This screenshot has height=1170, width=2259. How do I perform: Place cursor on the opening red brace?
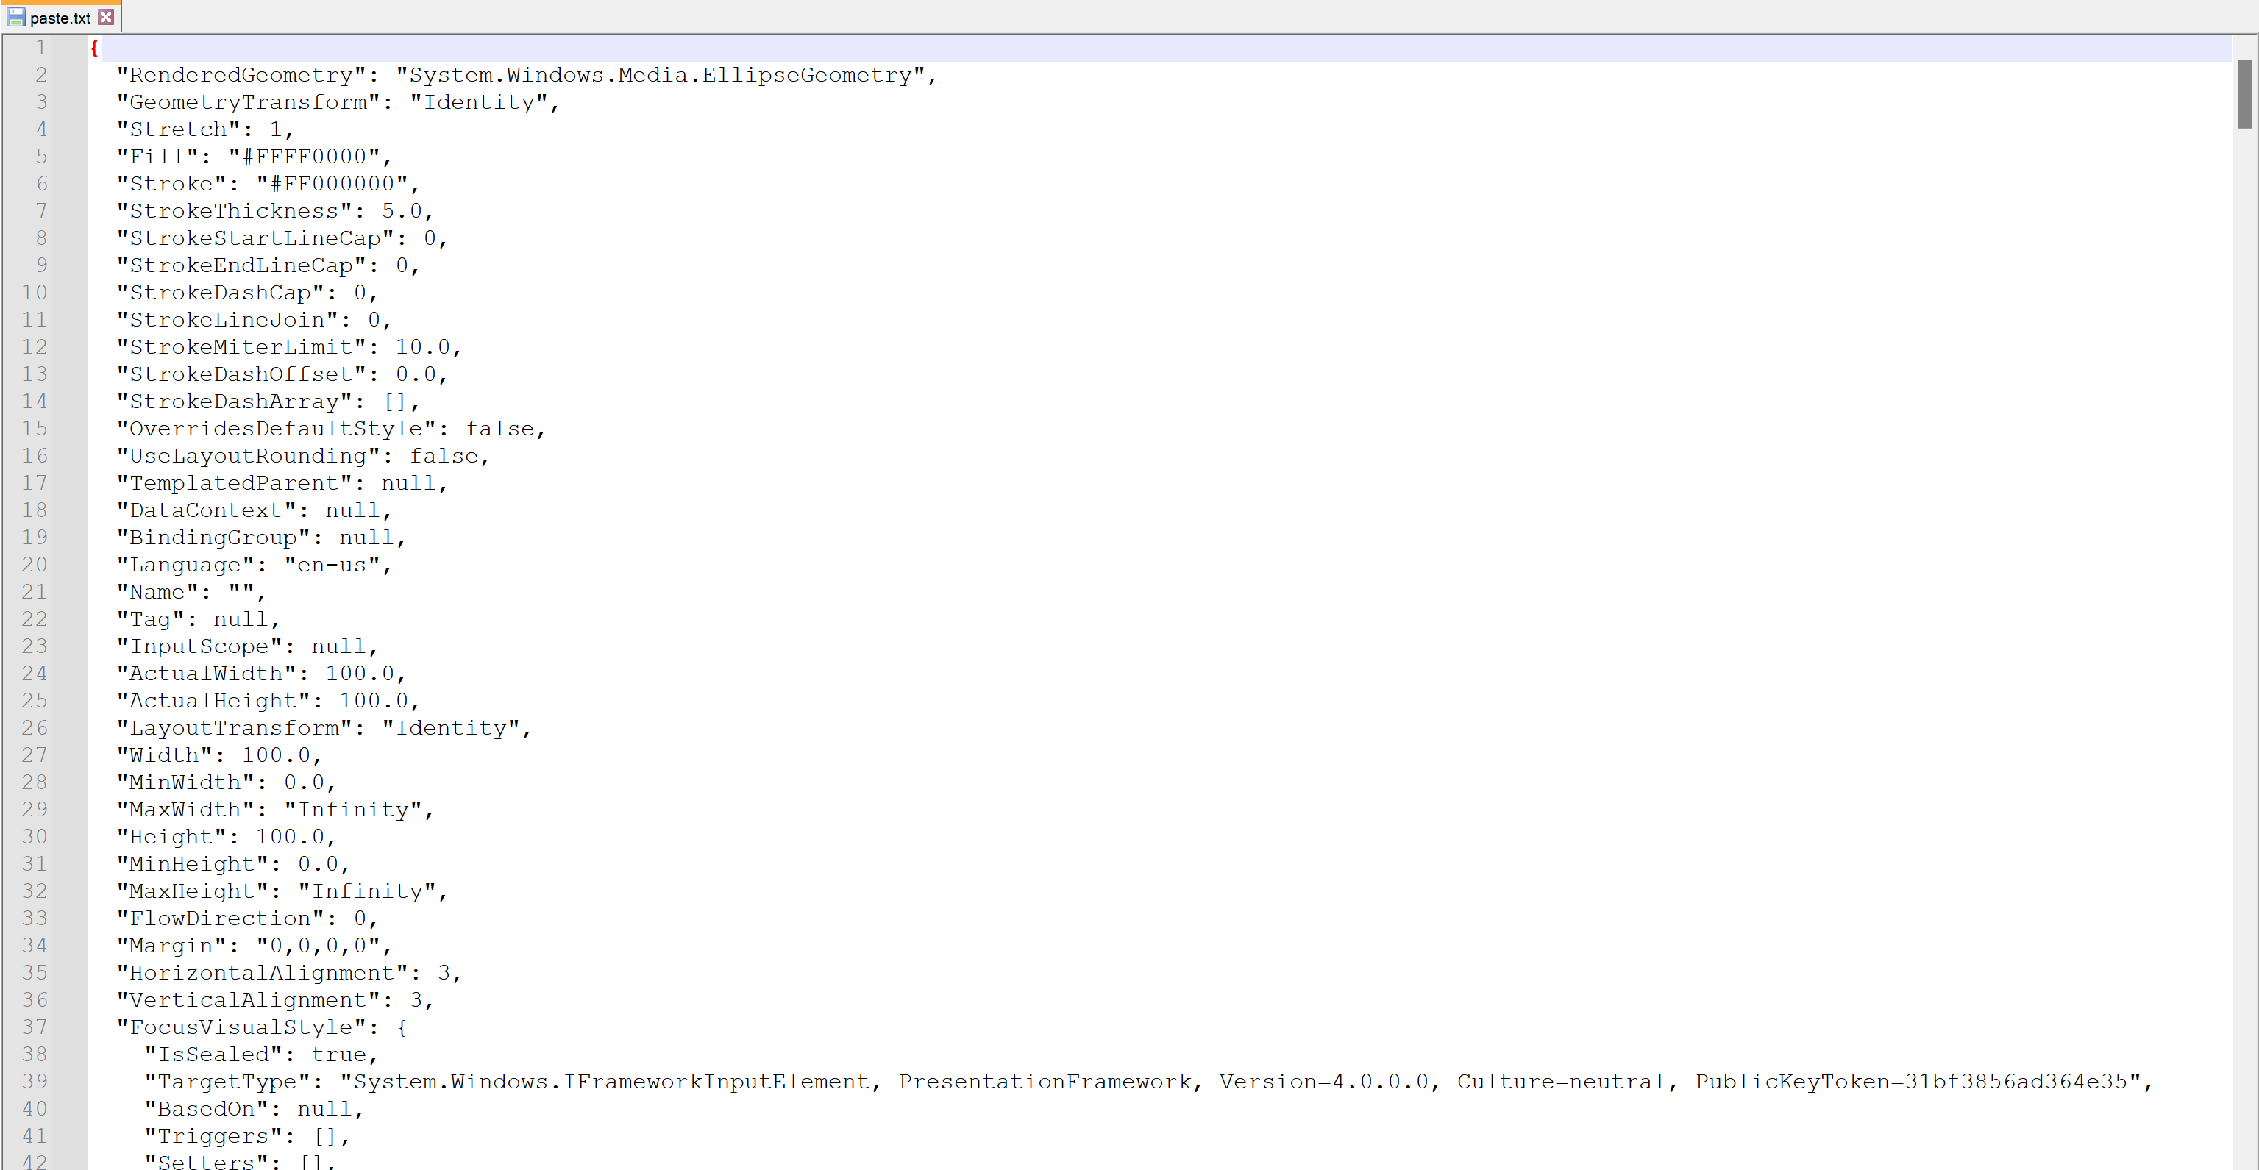coord(94,47)
